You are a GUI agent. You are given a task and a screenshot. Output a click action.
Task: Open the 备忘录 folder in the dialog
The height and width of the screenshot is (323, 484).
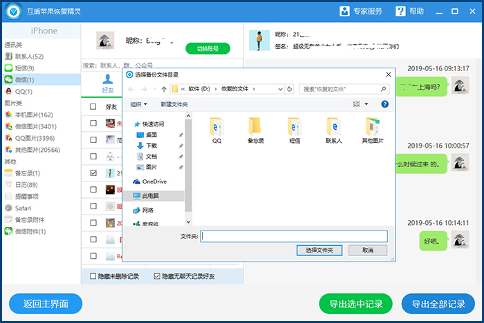[256, 130]
